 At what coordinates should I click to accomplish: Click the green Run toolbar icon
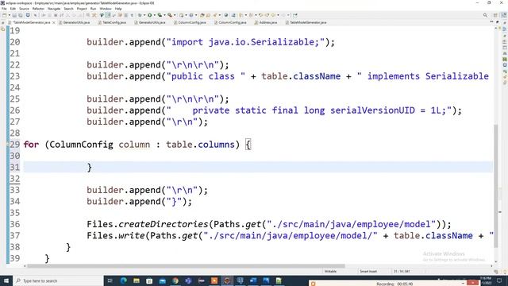(x=150, y=15)
